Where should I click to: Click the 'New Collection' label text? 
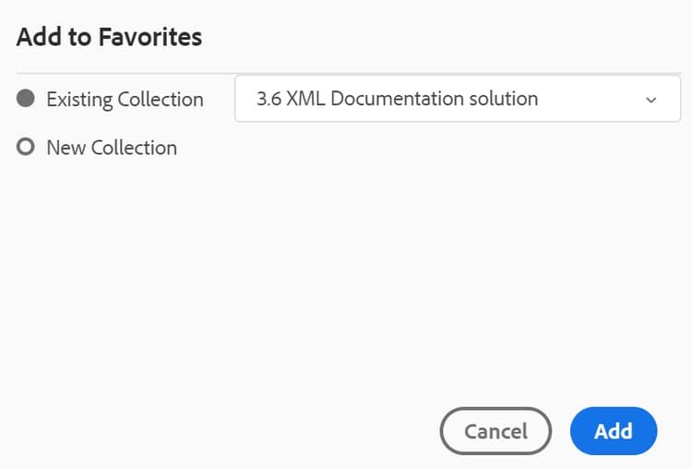pyautogui.click(x=112, y=148)
